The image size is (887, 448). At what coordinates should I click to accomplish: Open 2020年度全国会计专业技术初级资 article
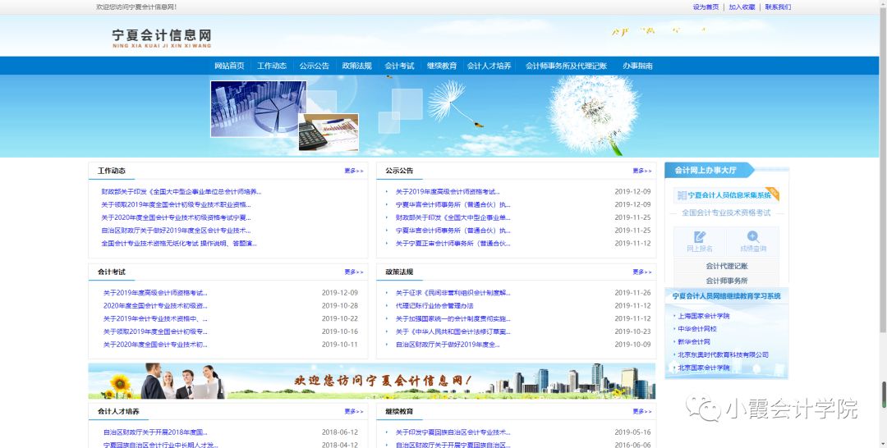pos(155,305)
